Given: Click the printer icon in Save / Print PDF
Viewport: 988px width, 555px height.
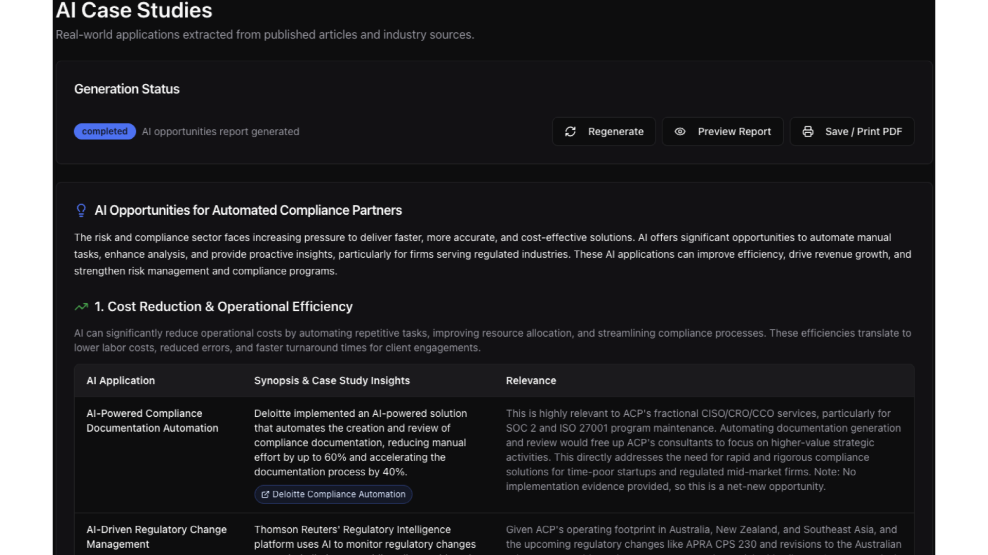Looking at the screenshot, I should pyautogui.click(x=807, y=132).
